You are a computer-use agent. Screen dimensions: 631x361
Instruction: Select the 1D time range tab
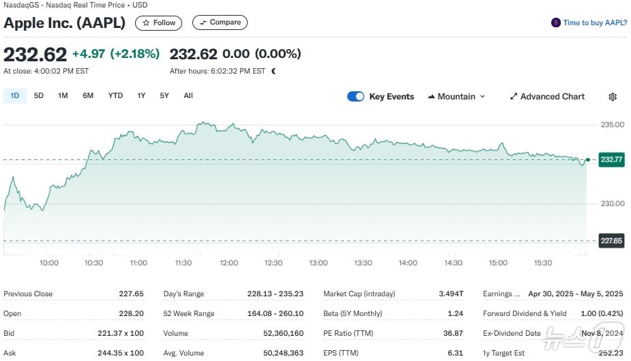[x=15, y=96]
